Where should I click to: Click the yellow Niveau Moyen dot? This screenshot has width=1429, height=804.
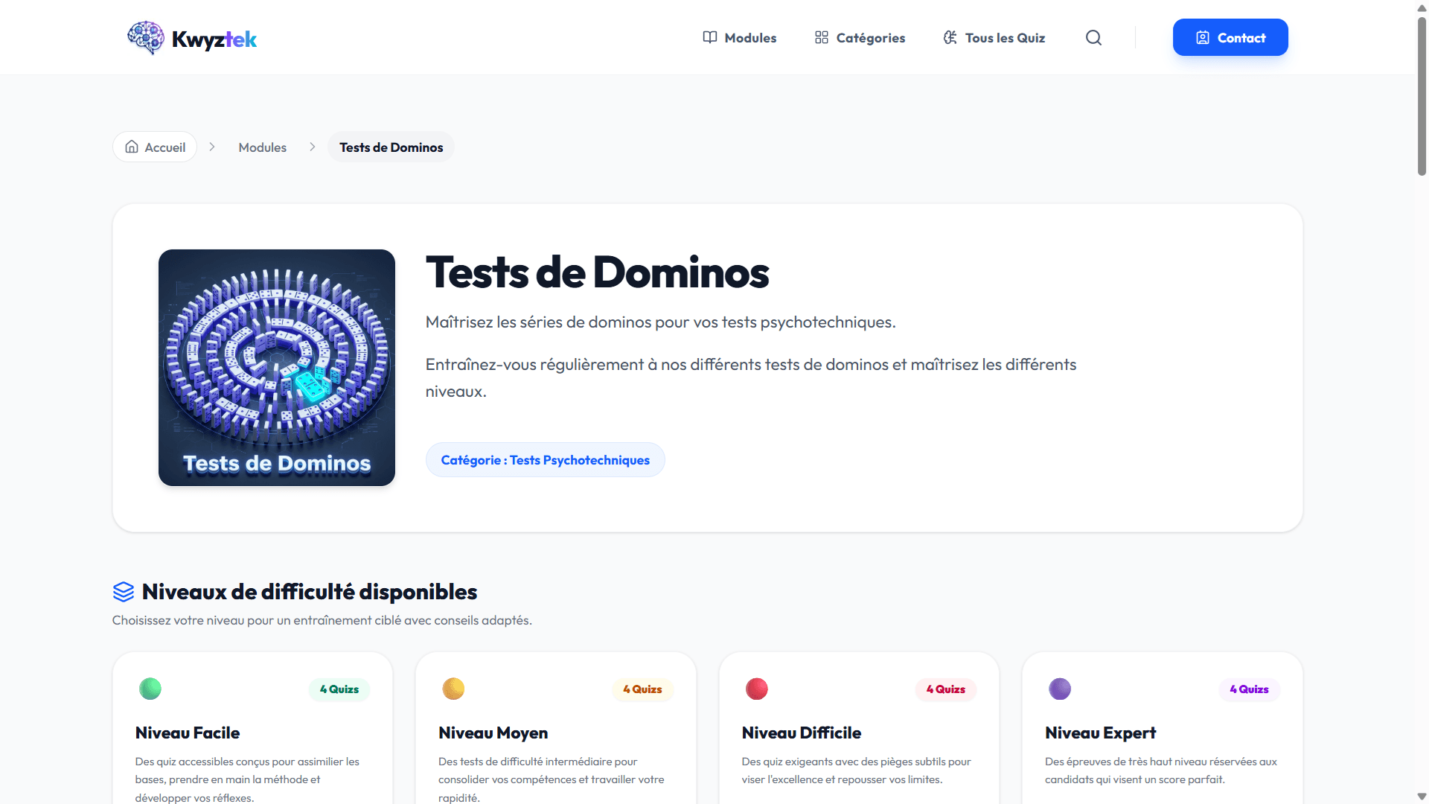pos(453,689)
